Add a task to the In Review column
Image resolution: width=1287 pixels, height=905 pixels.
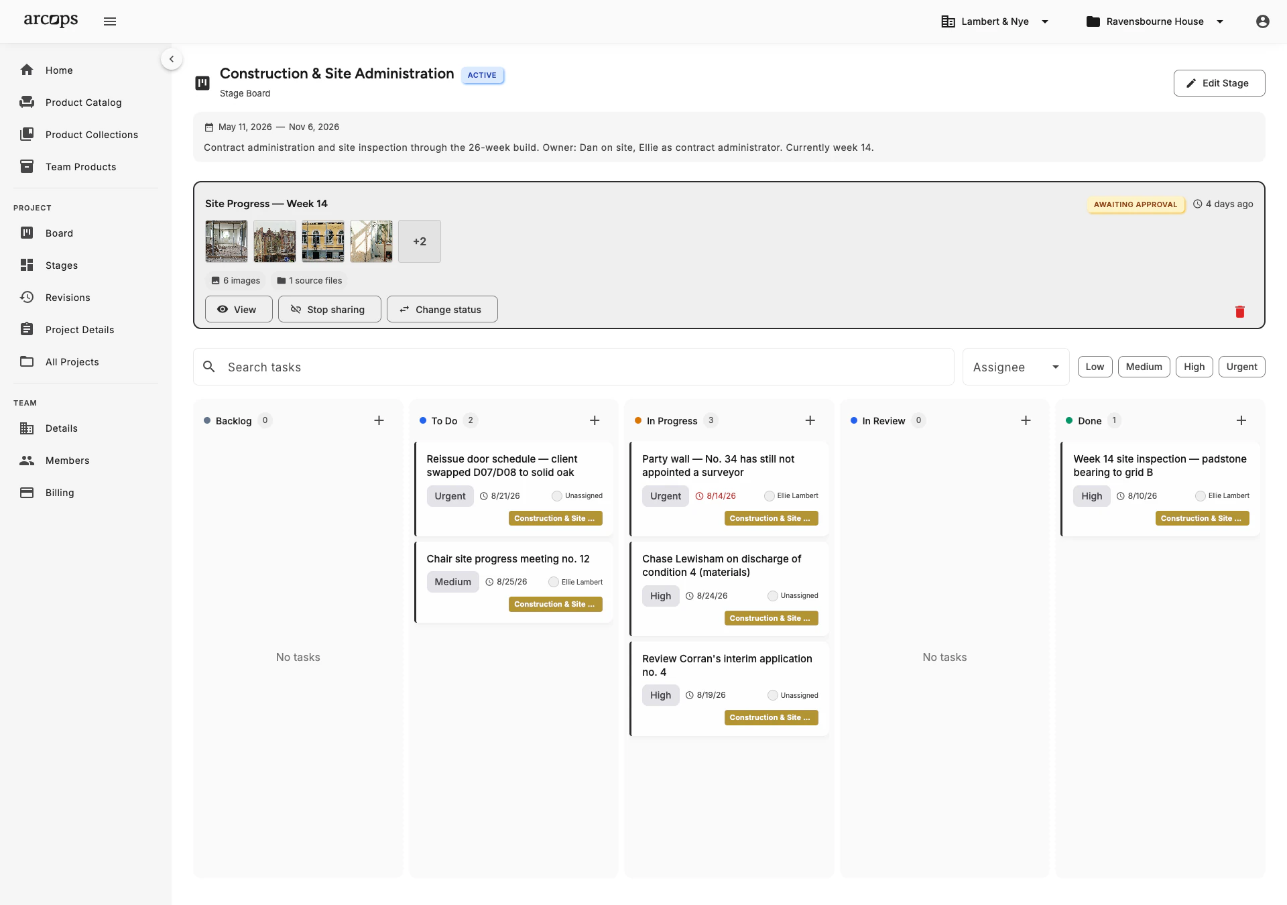click(x=1026, y=420)
